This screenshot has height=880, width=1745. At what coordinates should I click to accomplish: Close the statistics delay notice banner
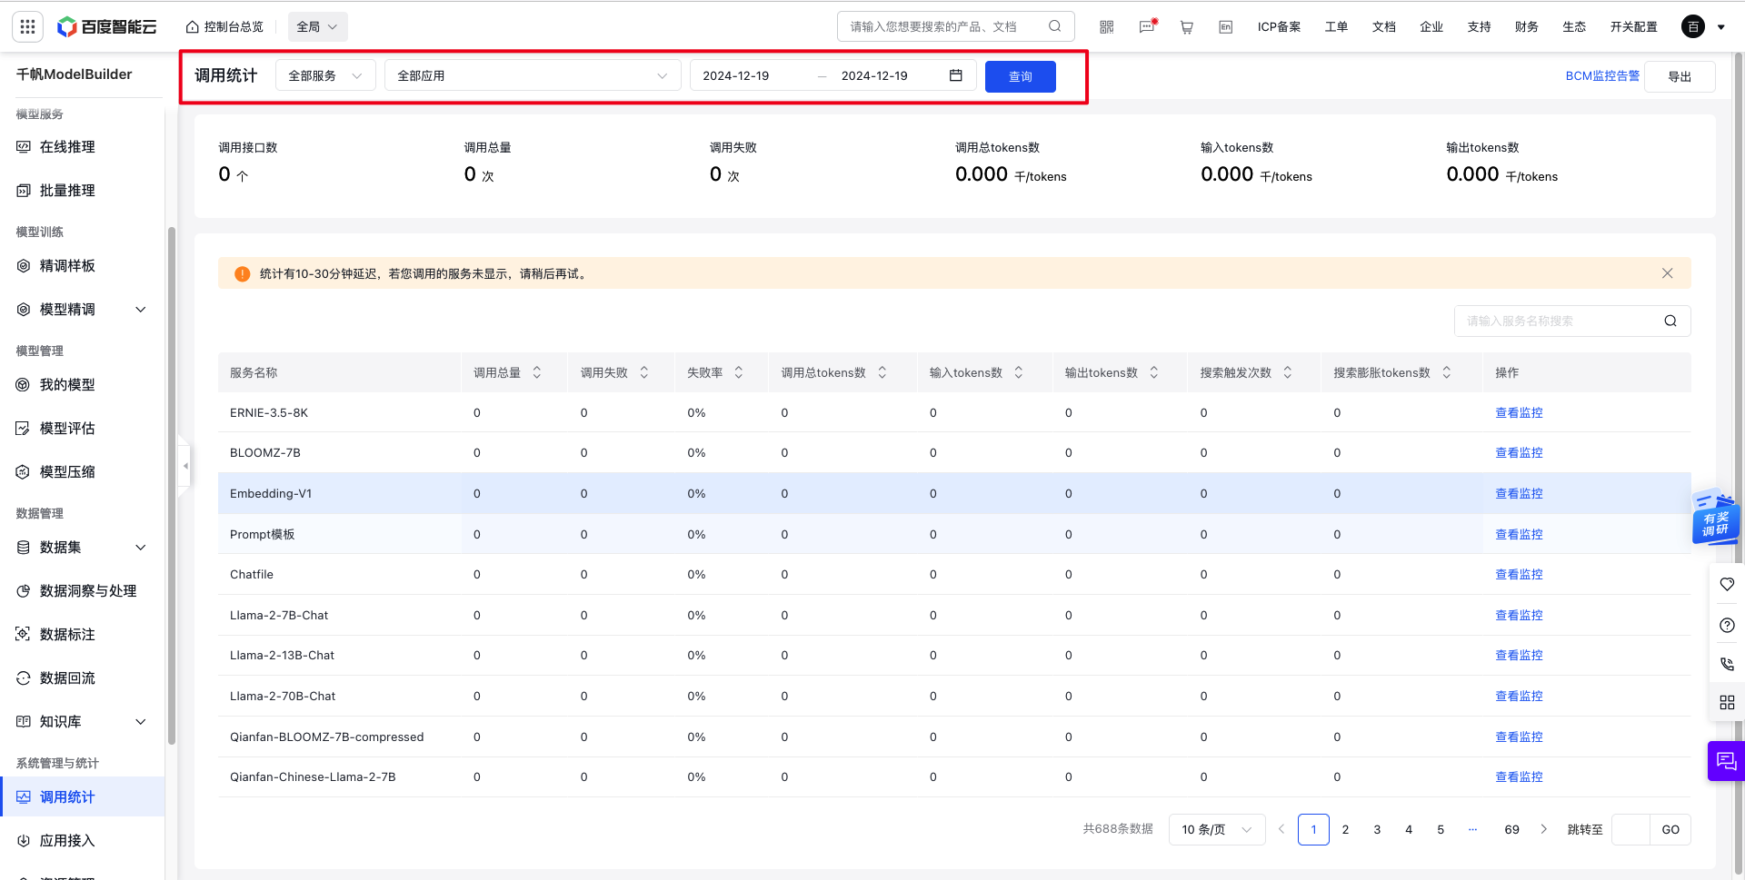1667,273
